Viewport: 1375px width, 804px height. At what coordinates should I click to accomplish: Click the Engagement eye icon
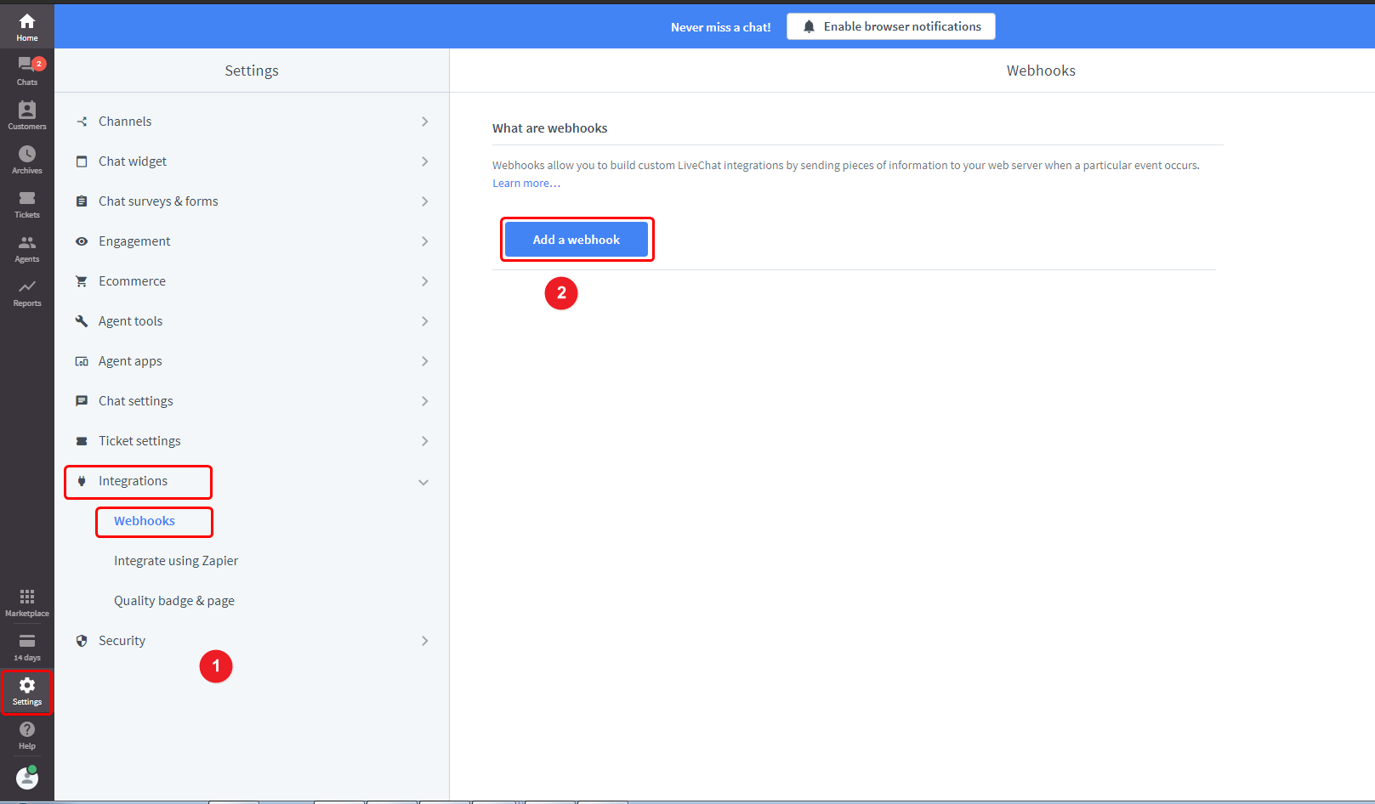click(82, 241)
